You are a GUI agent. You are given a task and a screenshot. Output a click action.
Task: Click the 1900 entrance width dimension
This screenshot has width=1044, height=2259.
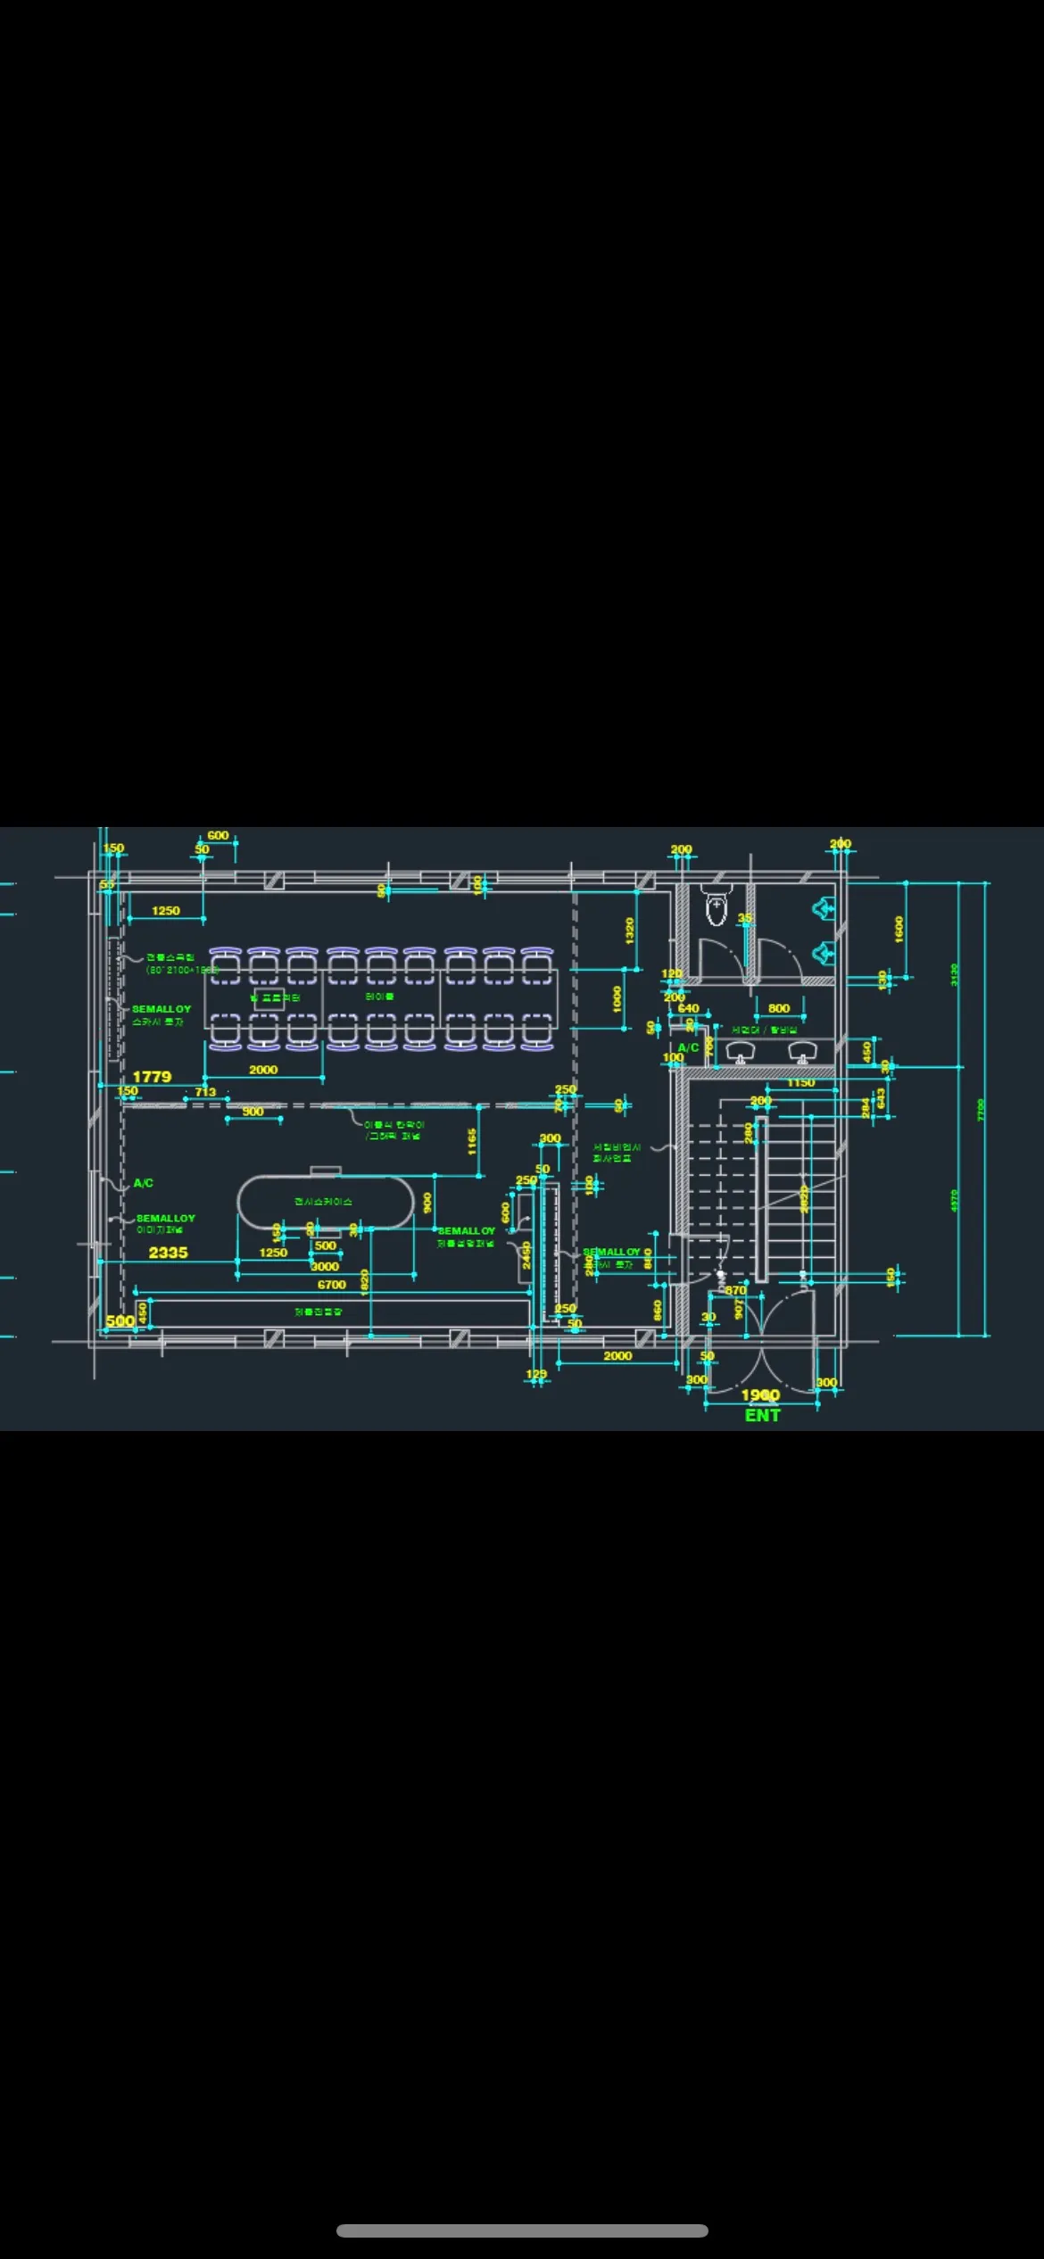pyautogui.click(x=760, y=1394)
